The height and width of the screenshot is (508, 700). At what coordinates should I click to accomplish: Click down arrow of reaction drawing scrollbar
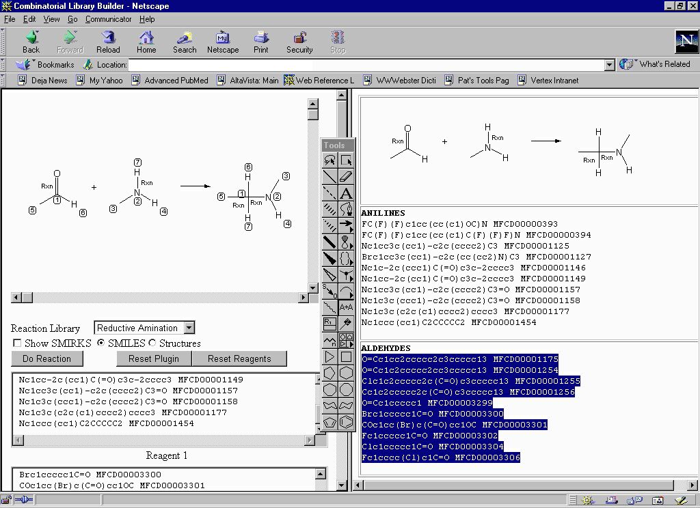coord(313,287)
